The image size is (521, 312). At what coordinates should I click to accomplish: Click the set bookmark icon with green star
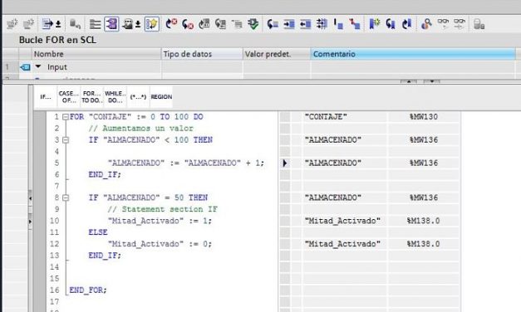[375, 24]
